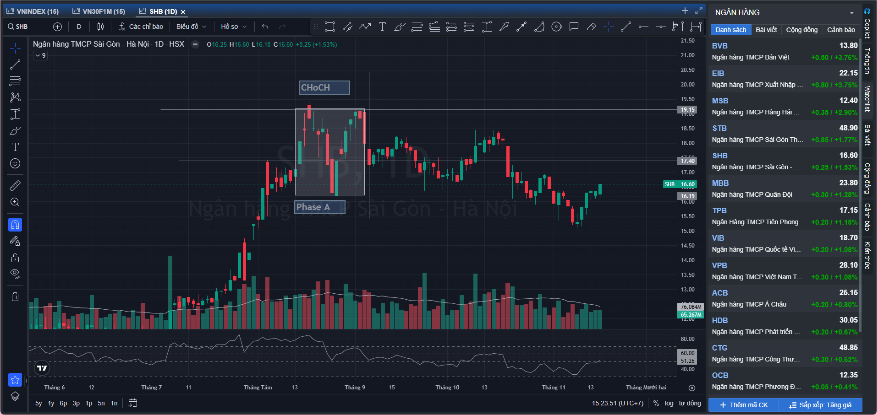Viewport: 878px width, 415px height.
Task: Open 'Sắp xếp: Tăng giá' sort options
Action: (x=820, y=405)
